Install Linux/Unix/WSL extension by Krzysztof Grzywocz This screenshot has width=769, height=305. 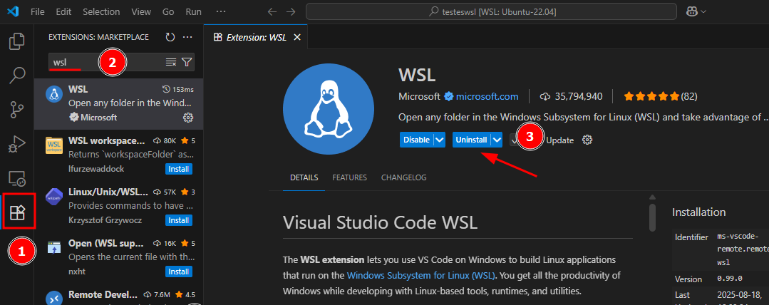(x=178, y=220)
